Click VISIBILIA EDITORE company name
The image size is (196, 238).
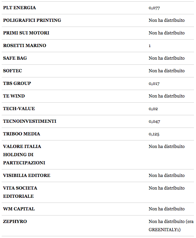[27, 175]
